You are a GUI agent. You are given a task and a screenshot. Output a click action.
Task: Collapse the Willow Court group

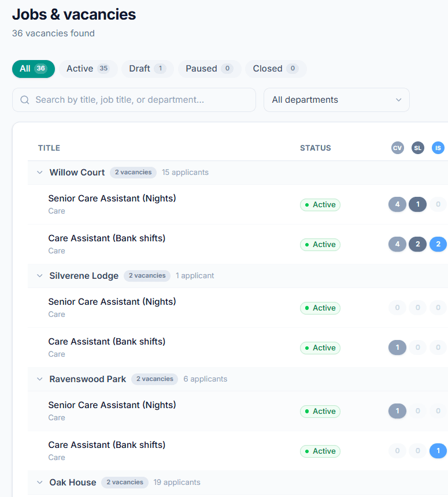point(39,172)
